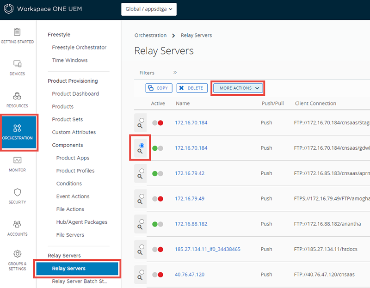Click the green active status indicator for 172.16.88.182

pos(155,224)
